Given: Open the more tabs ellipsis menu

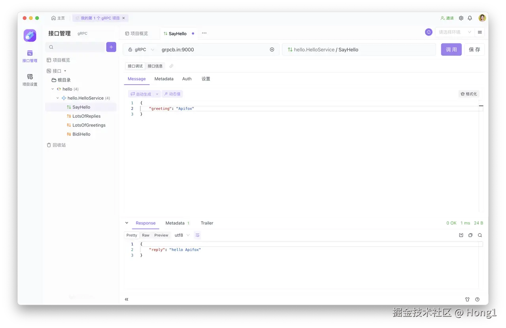Looking at the screenshot, I should click(204, 33).
